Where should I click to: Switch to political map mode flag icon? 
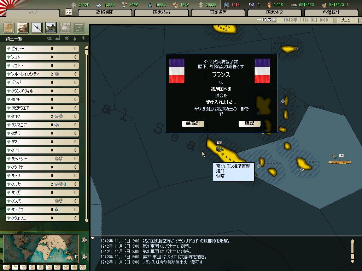[x=15, y=267]
